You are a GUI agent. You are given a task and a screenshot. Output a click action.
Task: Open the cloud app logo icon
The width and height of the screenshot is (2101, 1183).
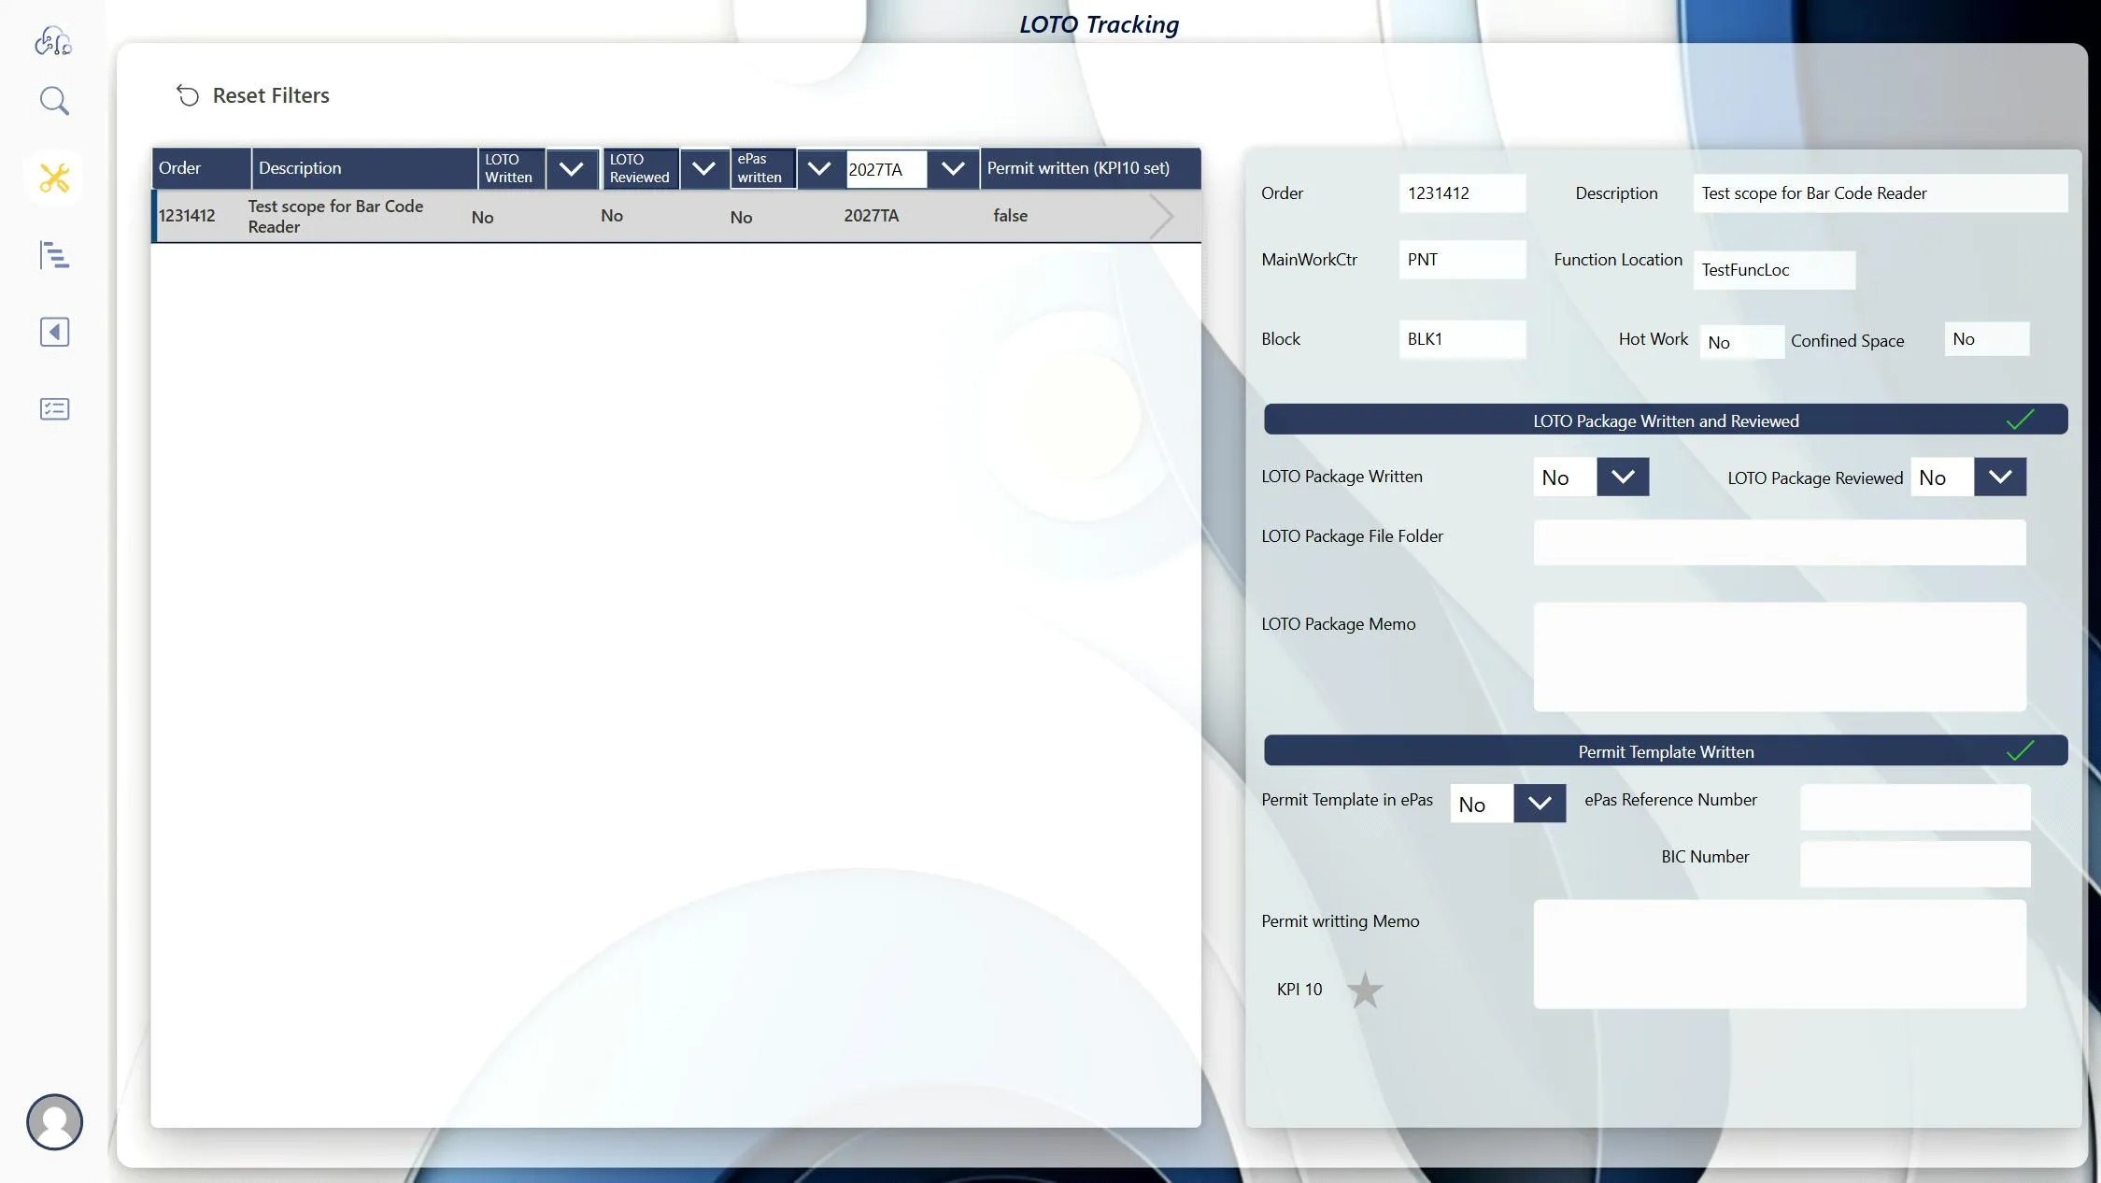pyautogui.click(x=53, y=41)
